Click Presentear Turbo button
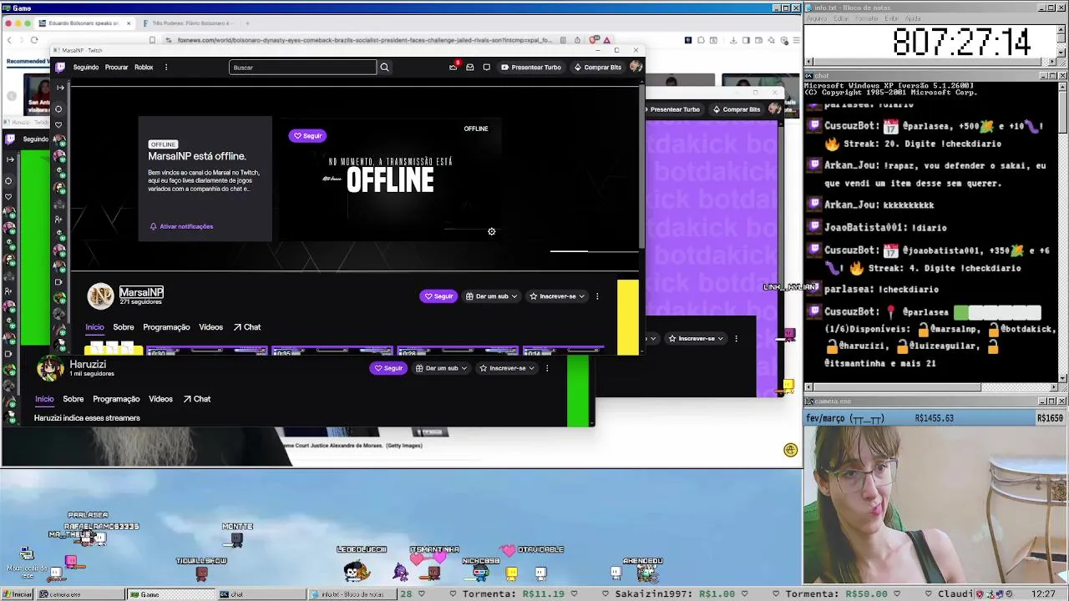This screenshot has height=601, width=1069. pyautogui.click(x=530, y=67)
